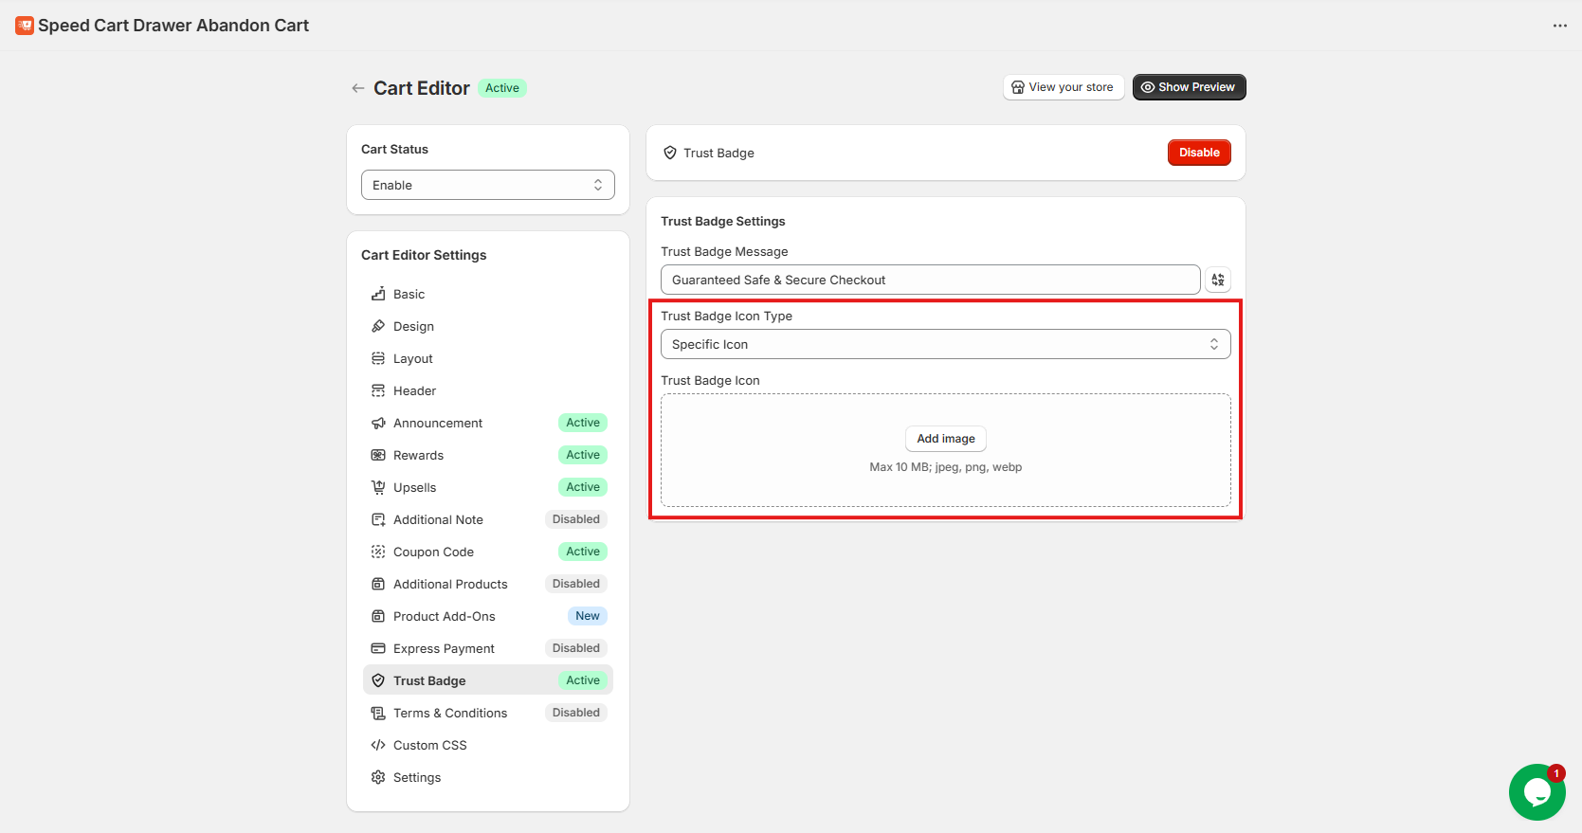
Task: Expand the Trust Badge Icon Type dropdown
Action: (945, 344)
